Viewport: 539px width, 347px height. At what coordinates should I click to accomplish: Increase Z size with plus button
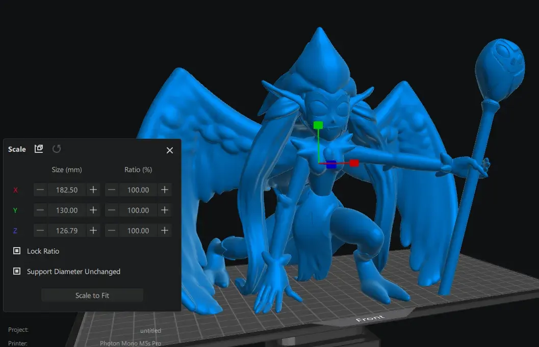tap(93, 230)
